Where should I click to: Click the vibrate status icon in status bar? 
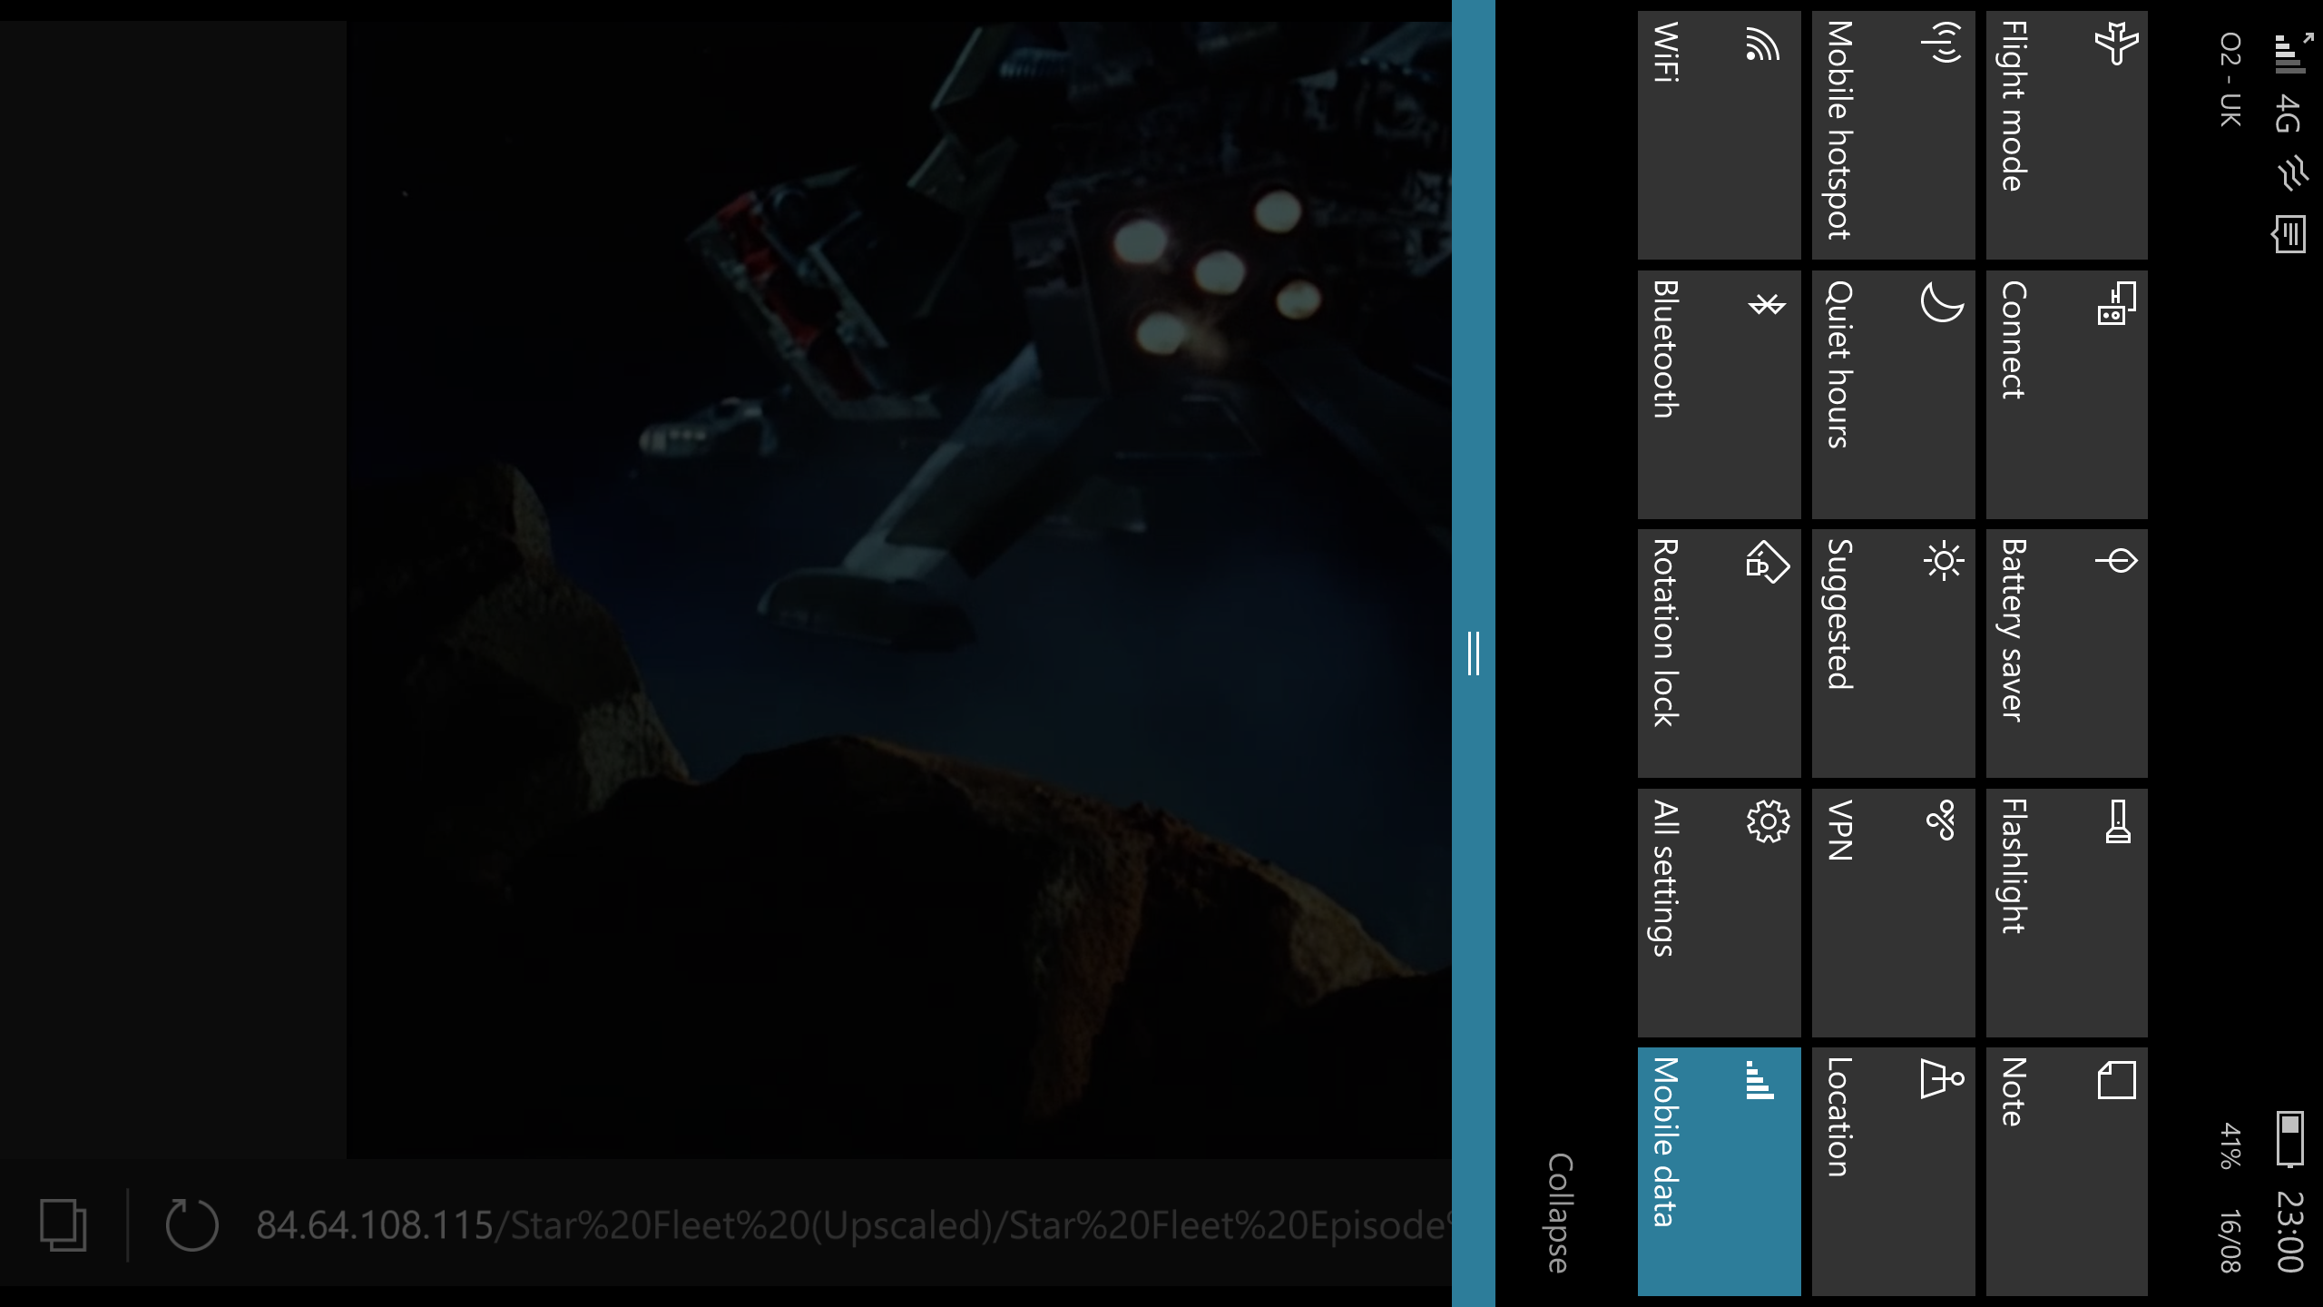coord(2291,172)
